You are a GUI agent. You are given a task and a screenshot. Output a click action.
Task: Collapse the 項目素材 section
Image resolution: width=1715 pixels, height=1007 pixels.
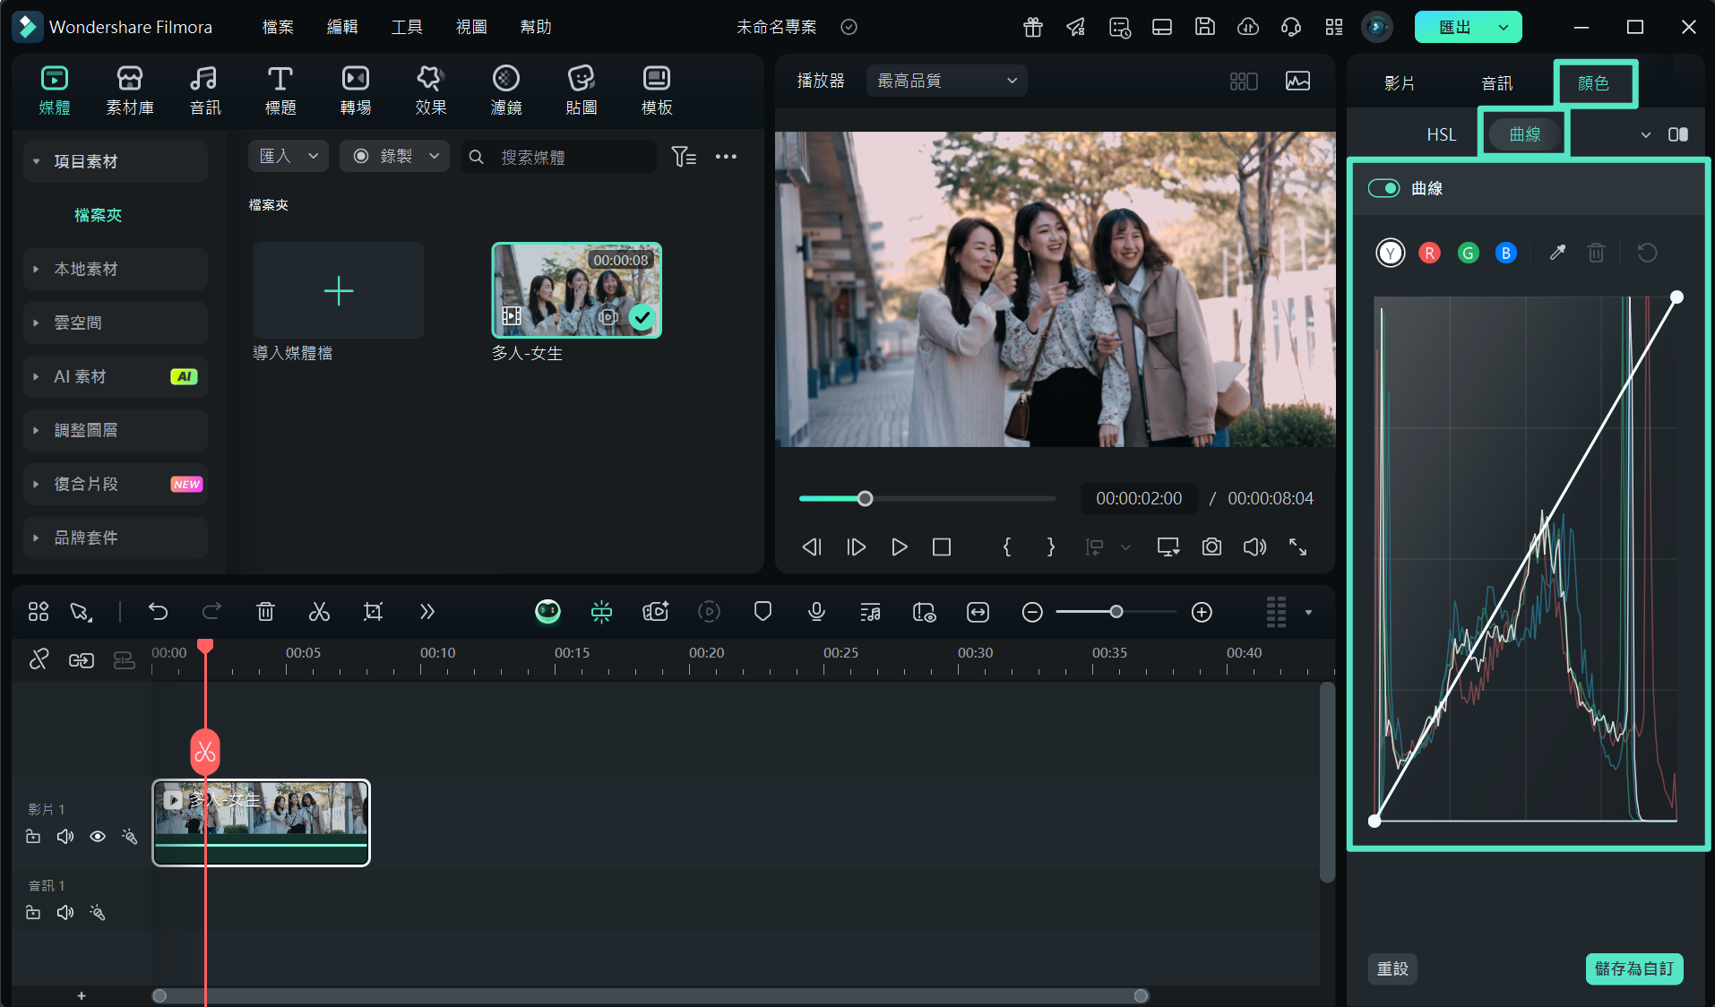pyautogui.click(x=36, y=161)
